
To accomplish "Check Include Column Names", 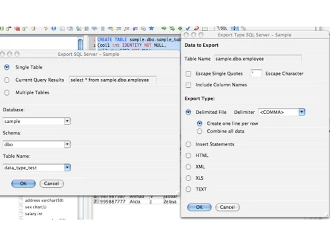I will [x=188, y=85].
